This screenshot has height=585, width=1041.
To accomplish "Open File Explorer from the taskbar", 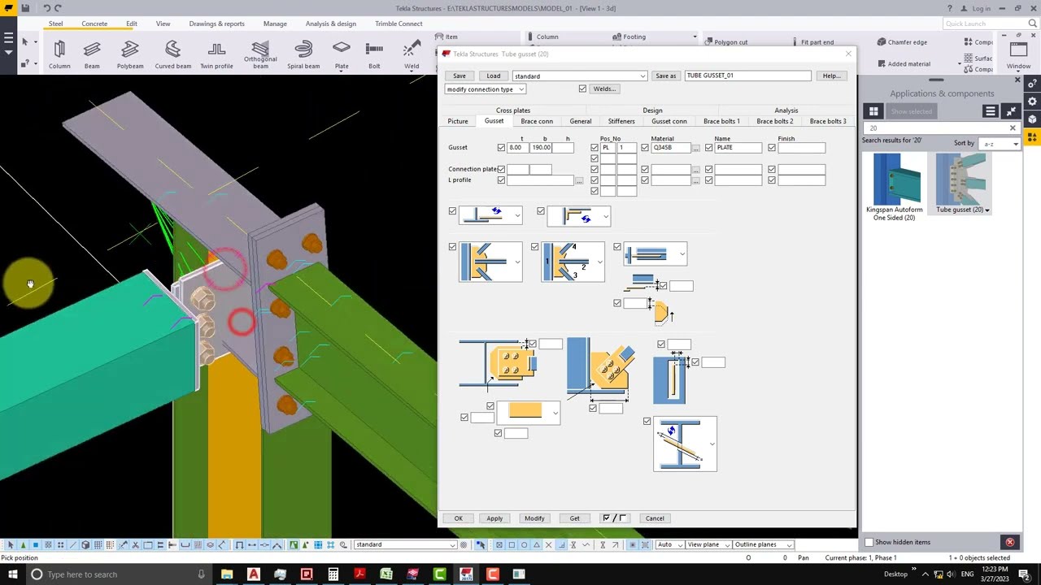I will 227,574.
